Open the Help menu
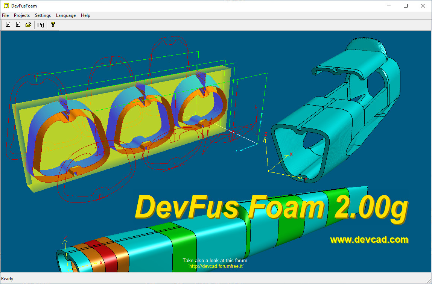432x284 pixels. click(85, 15)
